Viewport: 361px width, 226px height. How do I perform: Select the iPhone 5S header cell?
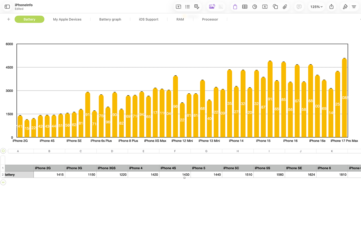tap(269, 168)
